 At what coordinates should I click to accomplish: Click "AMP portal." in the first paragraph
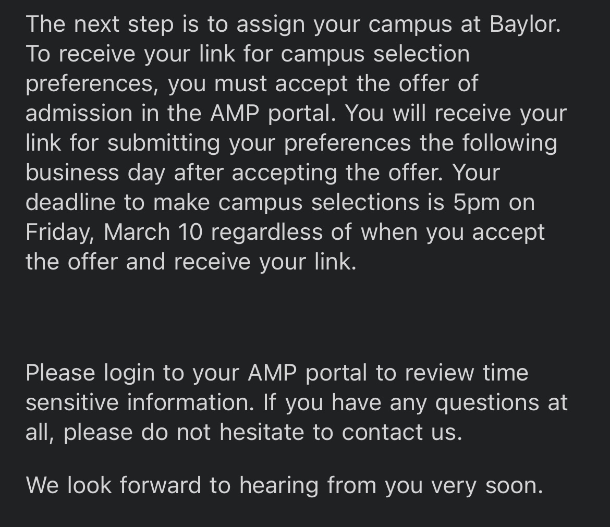273,114
